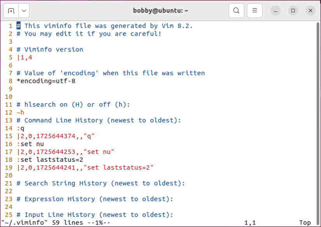Screen dimensions: 321x227
Task: Open the hamburger preferences menu
Action: 254,11
